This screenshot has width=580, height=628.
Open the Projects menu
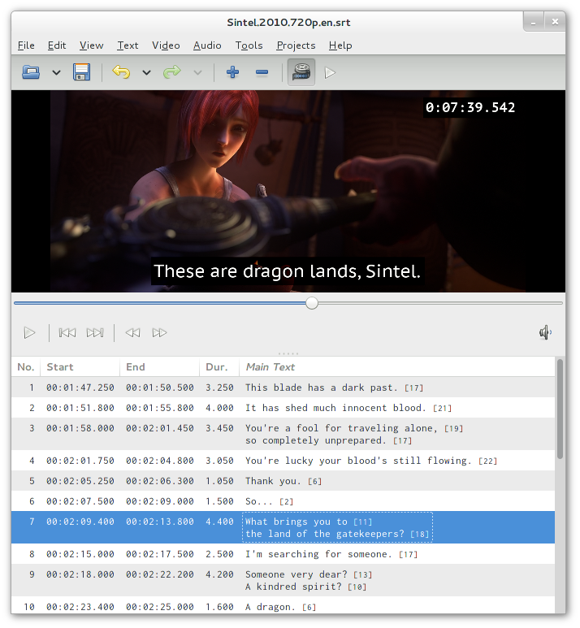click(x=296, y=45)
